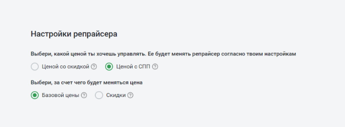Screen dimensions: 345x127
Task: Click the word цена ending the second prompt
Action: coord(137,83)
